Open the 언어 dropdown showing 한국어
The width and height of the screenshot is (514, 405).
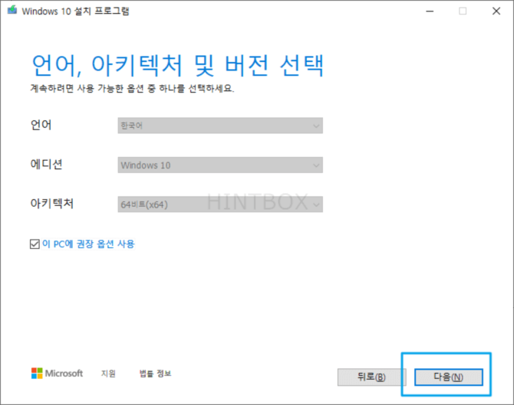[220, 126]
